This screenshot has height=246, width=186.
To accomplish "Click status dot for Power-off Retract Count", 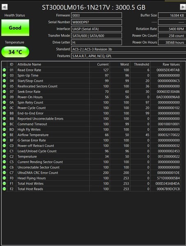I will point(5,146).
